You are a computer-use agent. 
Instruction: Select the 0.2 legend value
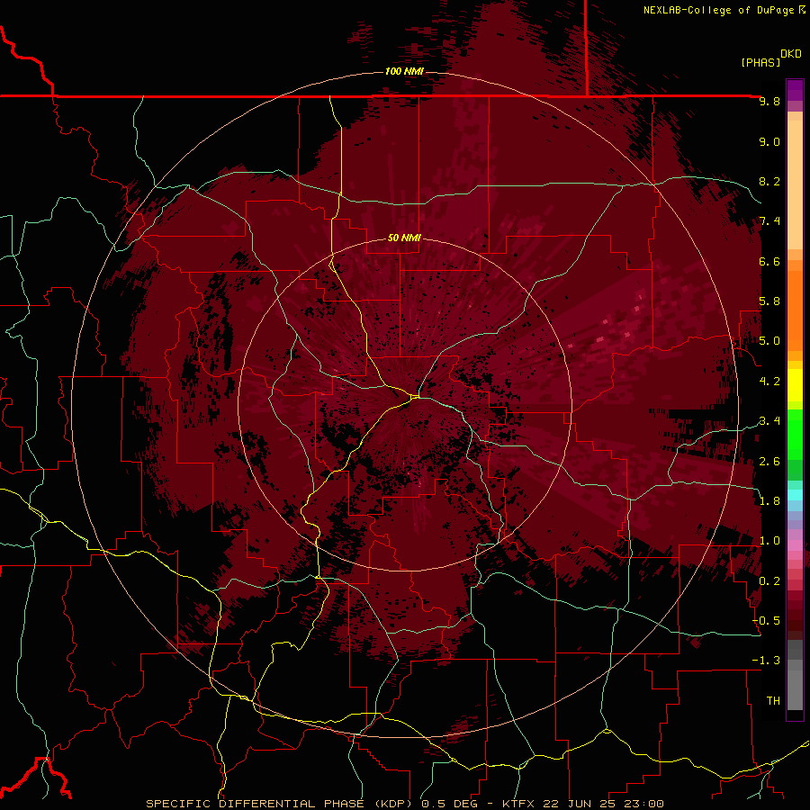[769, 581]
